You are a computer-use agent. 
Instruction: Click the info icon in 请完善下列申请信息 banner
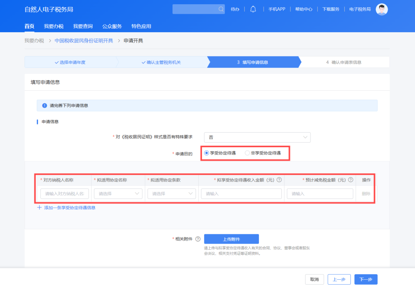pyautogui.click(x=45, y=105)
